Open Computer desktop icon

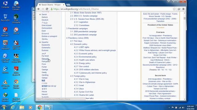[5, 5]
